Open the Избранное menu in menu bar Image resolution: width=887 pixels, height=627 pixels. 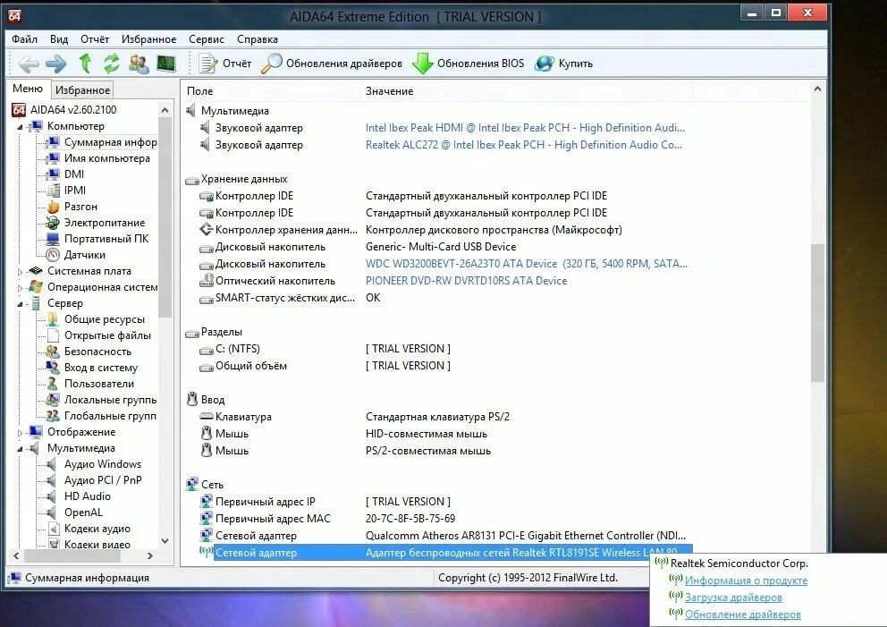coord(148,39)
